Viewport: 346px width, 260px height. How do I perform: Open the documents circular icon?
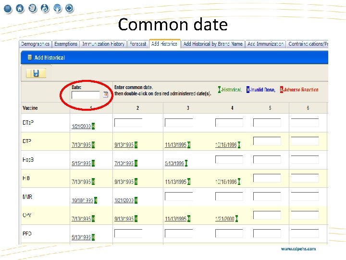pos(33,8)
